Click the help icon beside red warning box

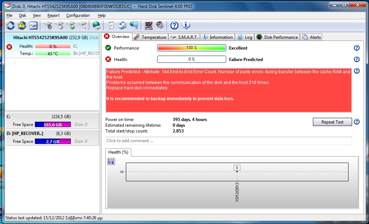click(x=357, y=71)
